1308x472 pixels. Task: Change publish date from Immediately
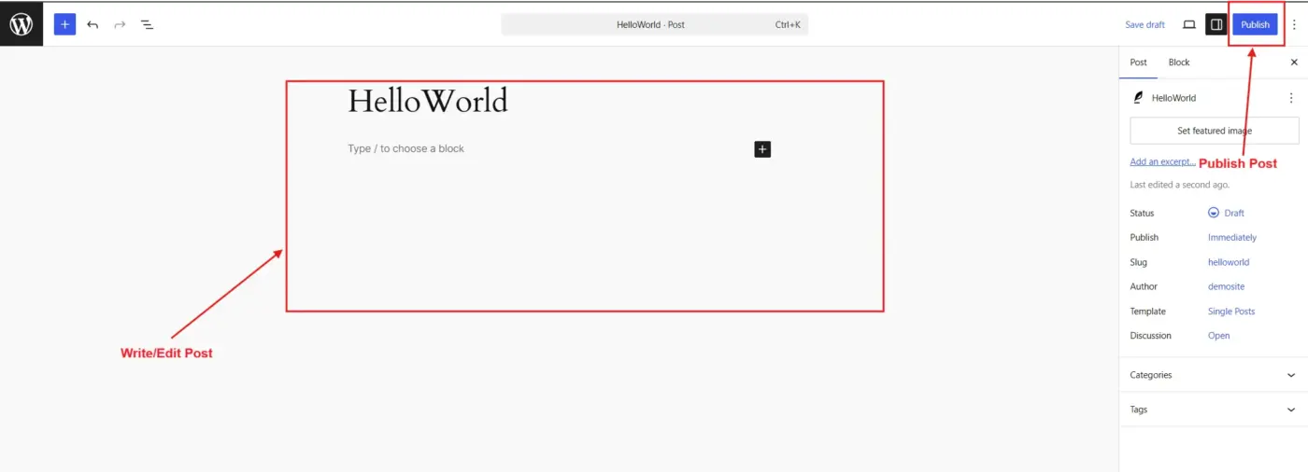1232,238
